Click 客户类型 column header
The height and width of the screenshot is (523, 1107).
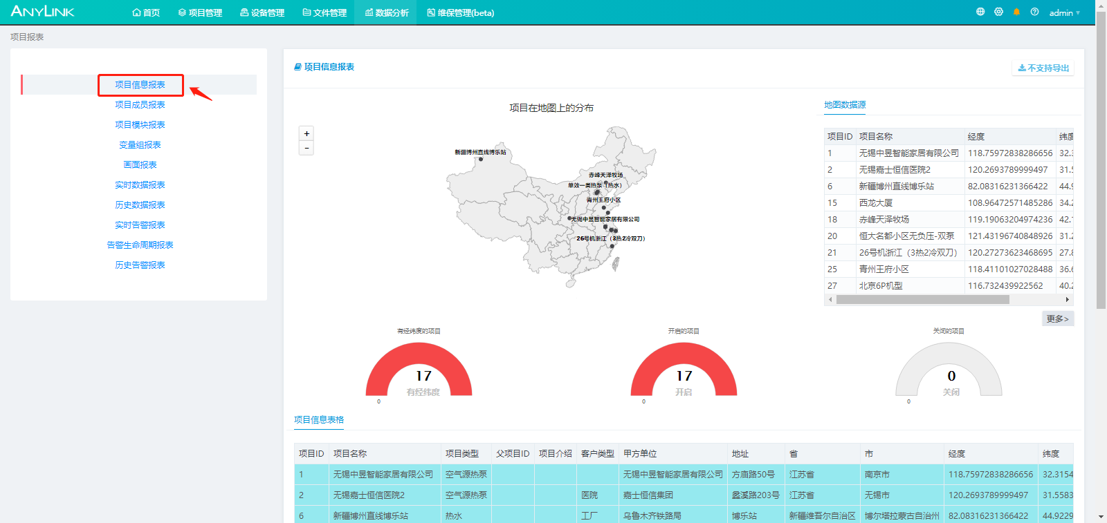tap(598, 453)
